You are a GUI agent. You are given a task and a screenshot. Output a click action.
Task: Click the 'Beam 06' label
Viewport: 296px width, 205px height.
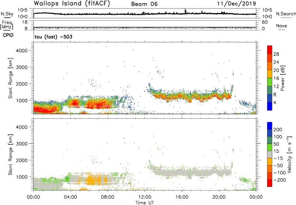[x=144, y=4]
